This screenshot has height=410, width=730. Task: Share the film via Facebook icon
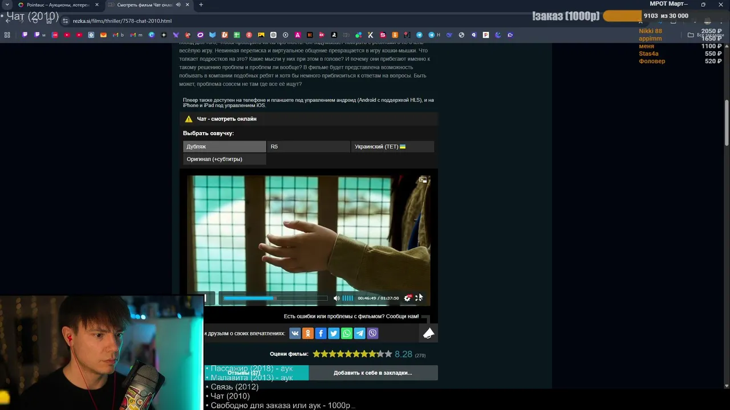point(321,334)
